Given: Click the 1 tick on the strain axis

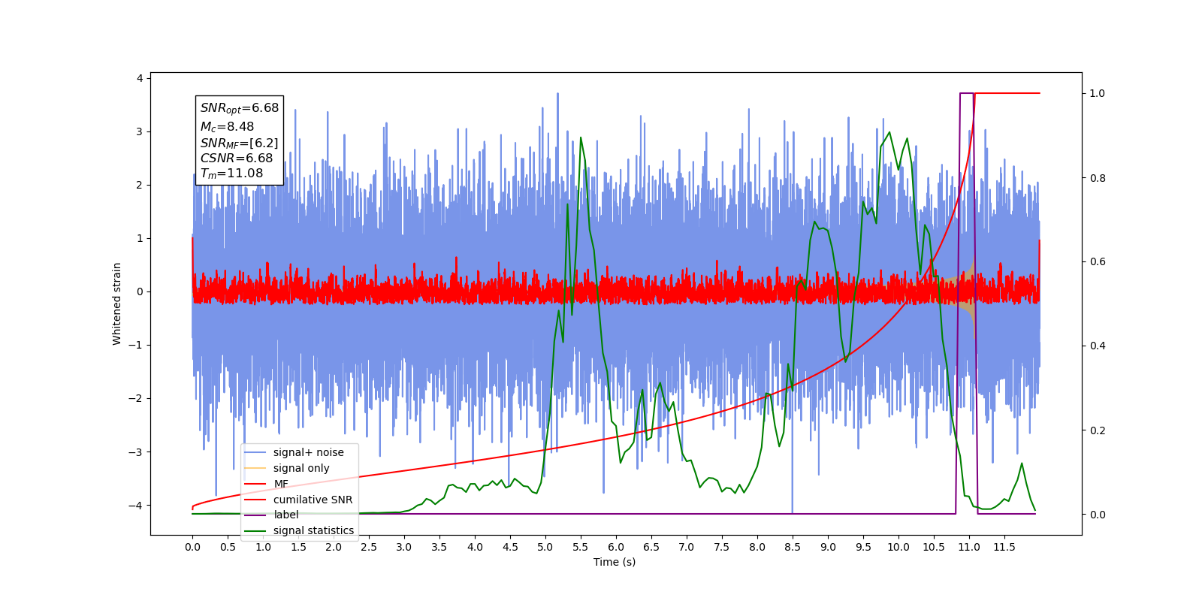Looking at the screenshot, I should [x=140, y=238].
